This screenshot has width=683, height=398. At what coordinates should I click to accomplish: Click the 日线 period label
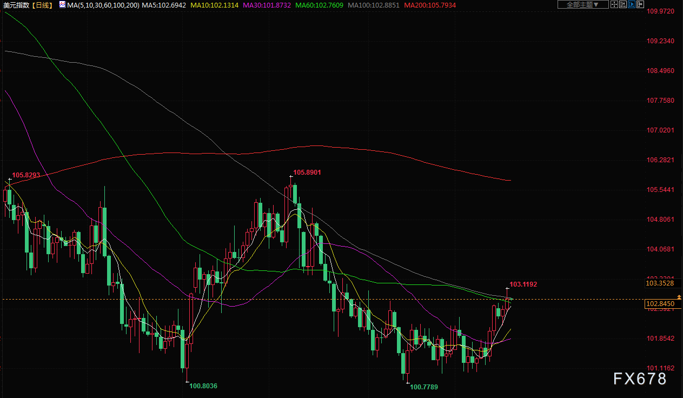41,5
